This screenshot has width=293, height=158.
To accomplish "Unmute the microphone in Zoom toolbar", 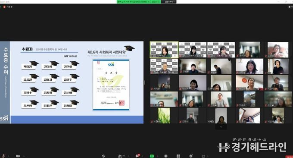I will [x=3, y=156].
